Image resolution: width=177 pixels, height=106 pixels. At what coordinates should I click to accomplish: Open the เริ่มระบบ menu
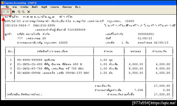pyautogui.click(x=67, y=7)
